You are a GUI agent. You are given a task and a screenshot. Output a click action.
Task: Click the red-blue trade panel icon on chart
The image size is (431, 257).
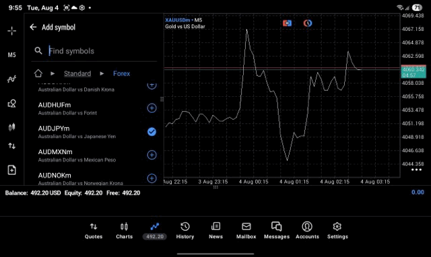point(287,23)
